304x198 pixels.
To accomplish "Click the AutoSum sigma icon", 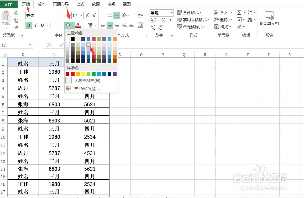I will (239, 13).
